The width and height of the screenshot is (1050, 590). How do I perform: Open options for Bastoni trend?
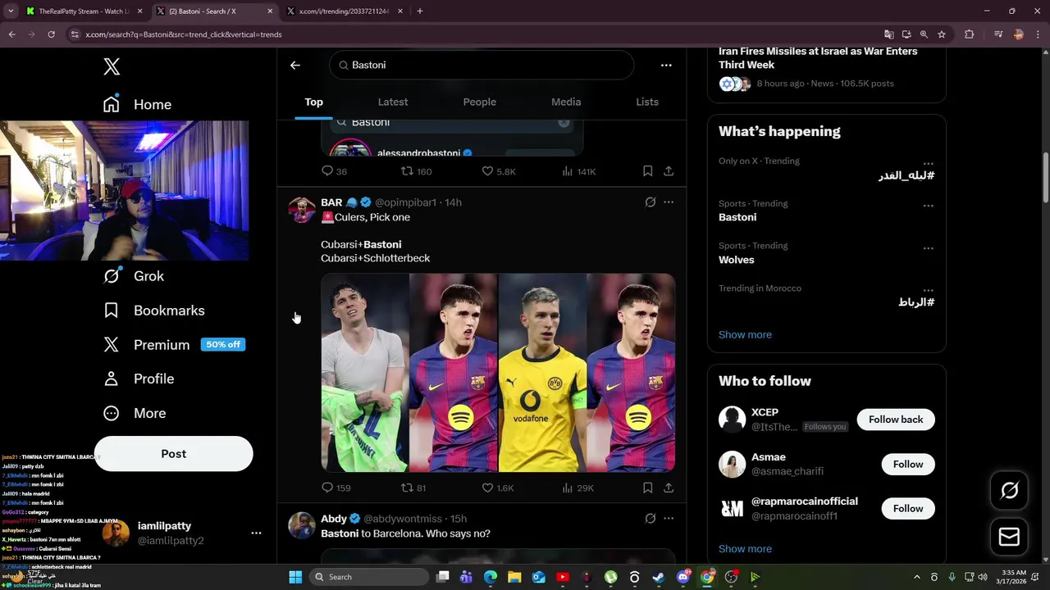click(928, 206)
